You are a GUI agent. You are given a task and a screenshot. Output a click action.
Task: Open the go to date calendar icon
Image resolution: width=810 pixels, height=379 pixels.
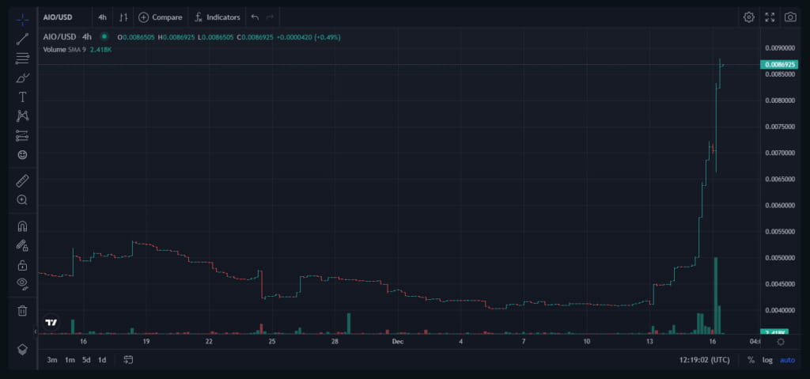pos(129,360)
